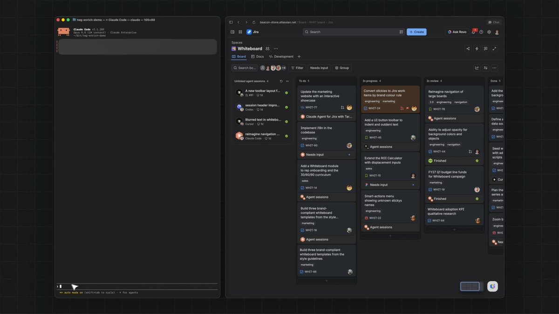Click the Jira logo
Viewport: 559px width, 314px height.
252,32
